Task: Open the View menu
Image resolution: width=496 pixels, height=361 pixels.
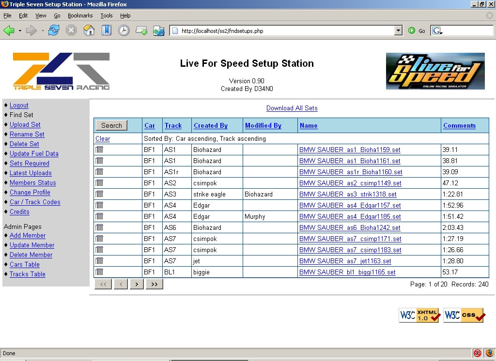Action: click(x=41, y=15)
